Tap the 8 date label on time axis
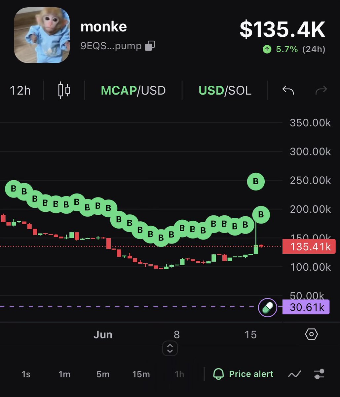The image size is (340, 397). [177, 334]
